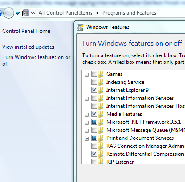Select the Indexing Service label
185x182 pixels.
(125, 82)
